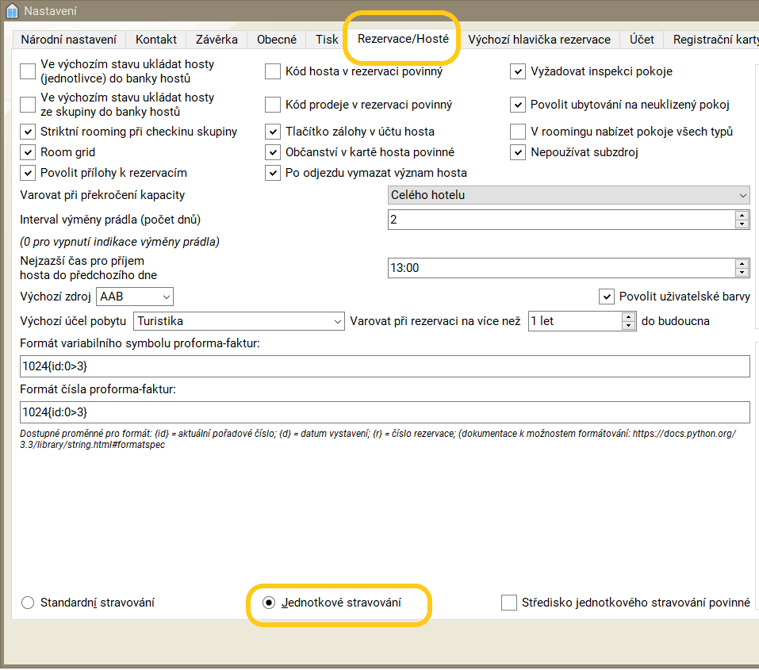This screenshot has height=670, width=759.
Task: Toggle 'Room grid' checkbox
Action: click(x=28, y=152)
